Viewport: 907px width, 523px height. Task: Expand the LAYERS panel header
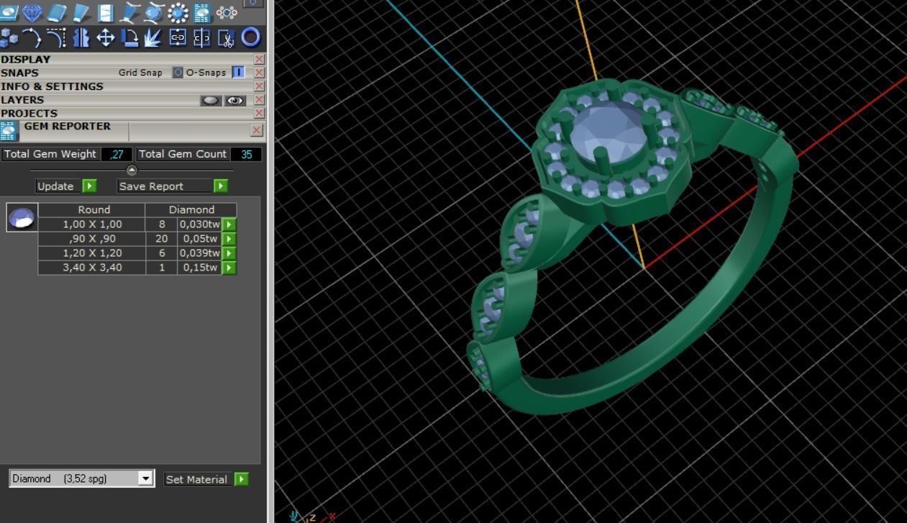click(22, 100)
